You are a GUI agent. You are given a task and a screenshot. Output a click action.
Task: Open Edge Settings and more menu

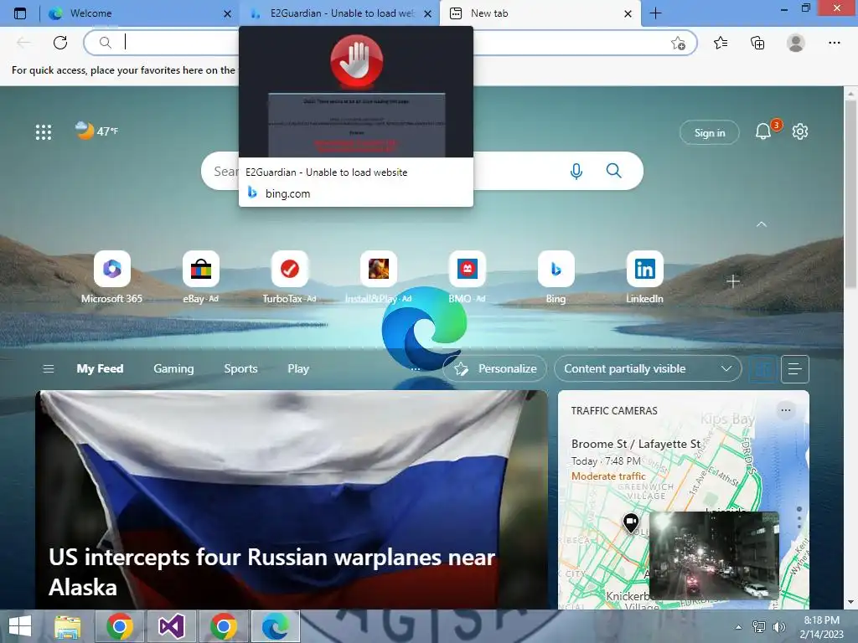coord(834,43)
